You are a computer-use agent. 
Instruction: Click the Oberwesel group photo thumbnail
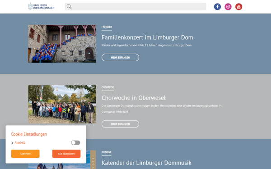click(62, 104)
